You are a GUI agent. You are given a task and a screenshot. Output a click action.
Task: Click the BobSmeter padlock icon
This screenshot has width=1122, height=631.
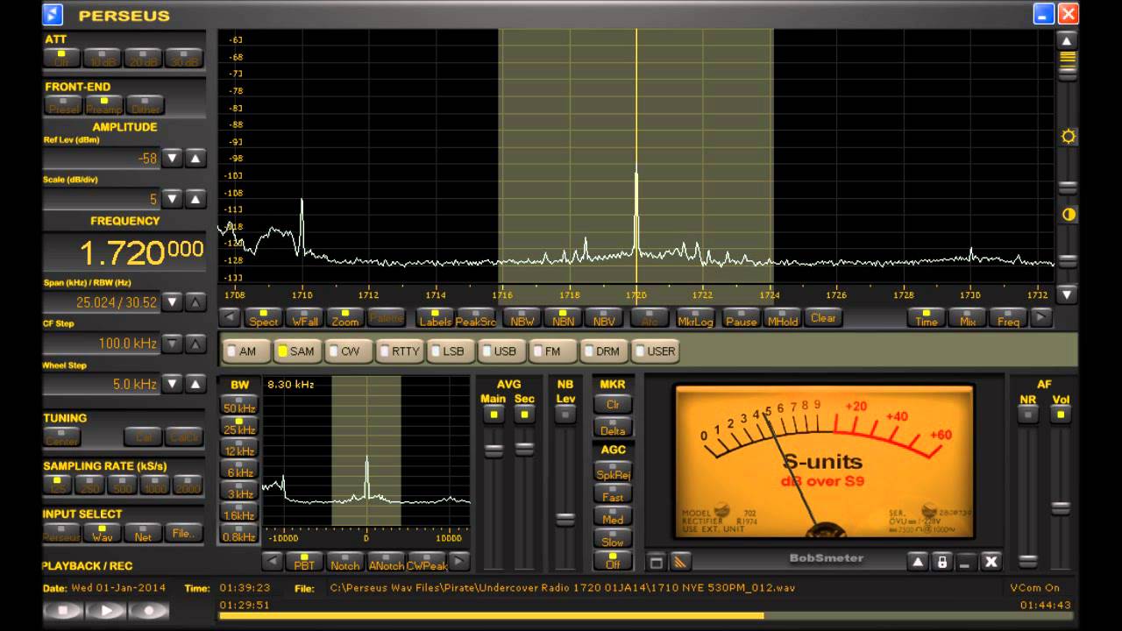pos(941,562)
